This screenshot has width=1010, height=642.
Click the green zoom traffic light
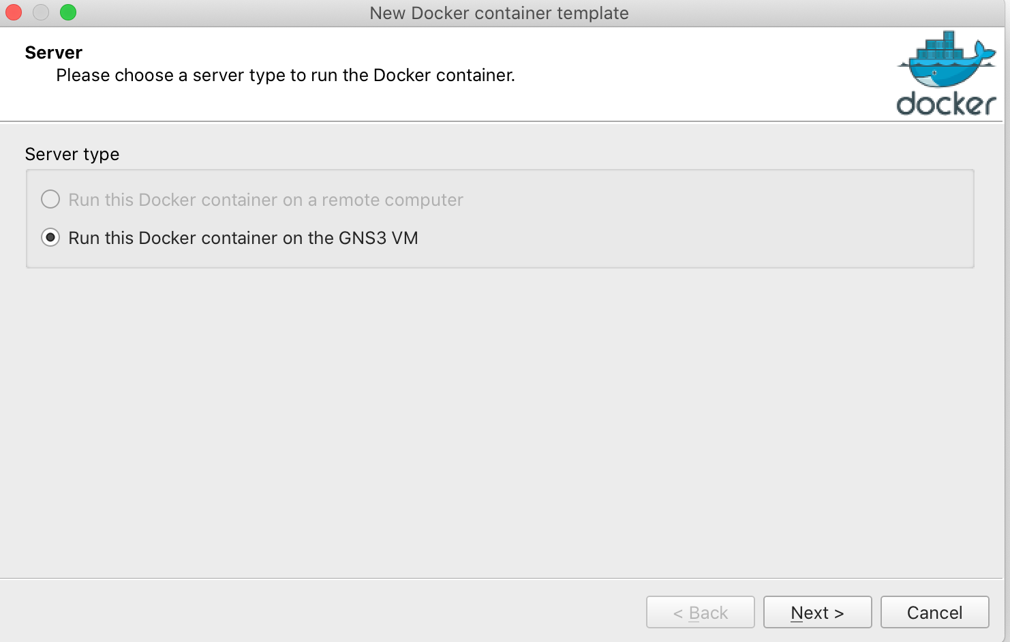pos(67,12)
